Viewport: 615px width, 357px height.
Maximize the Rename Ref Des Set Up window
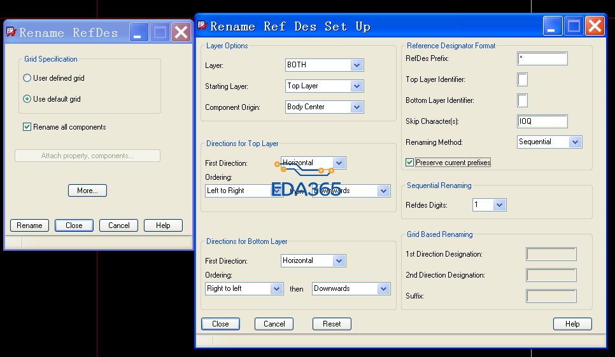click(x=574, y=26)
